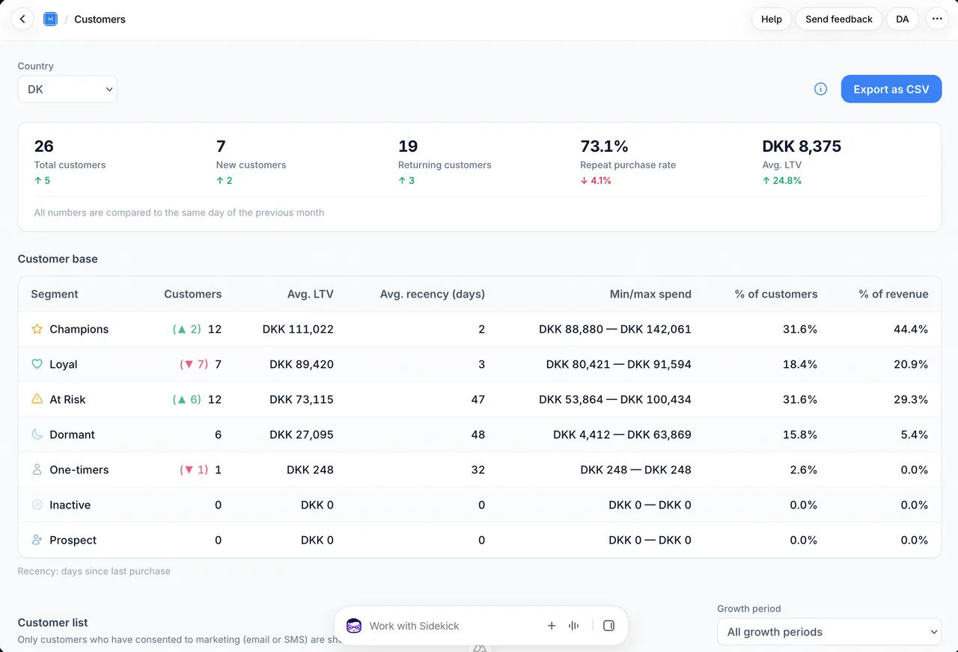
Task: Add attachment with Sidekick plus icon
Action: point(552,626)
